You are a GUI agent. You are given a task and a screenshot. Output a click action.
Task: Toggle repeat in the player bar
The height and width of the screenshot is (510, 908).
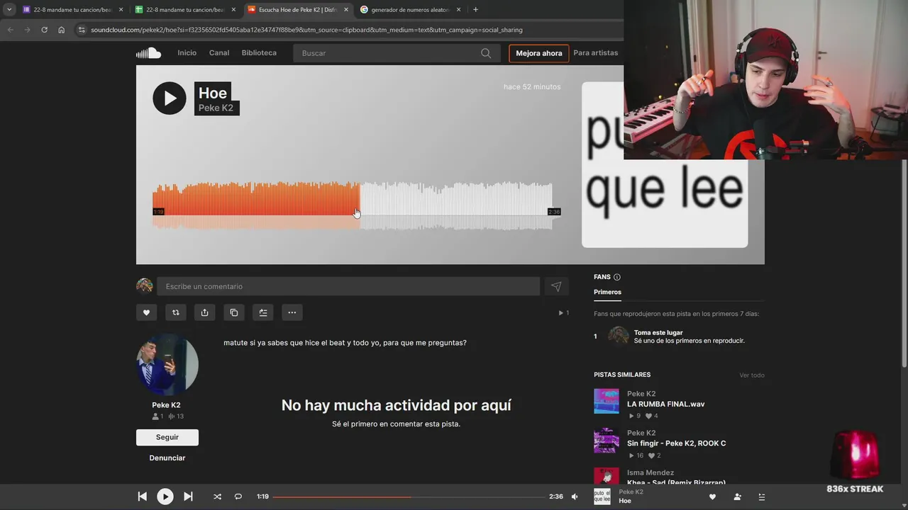pos(238,497)
